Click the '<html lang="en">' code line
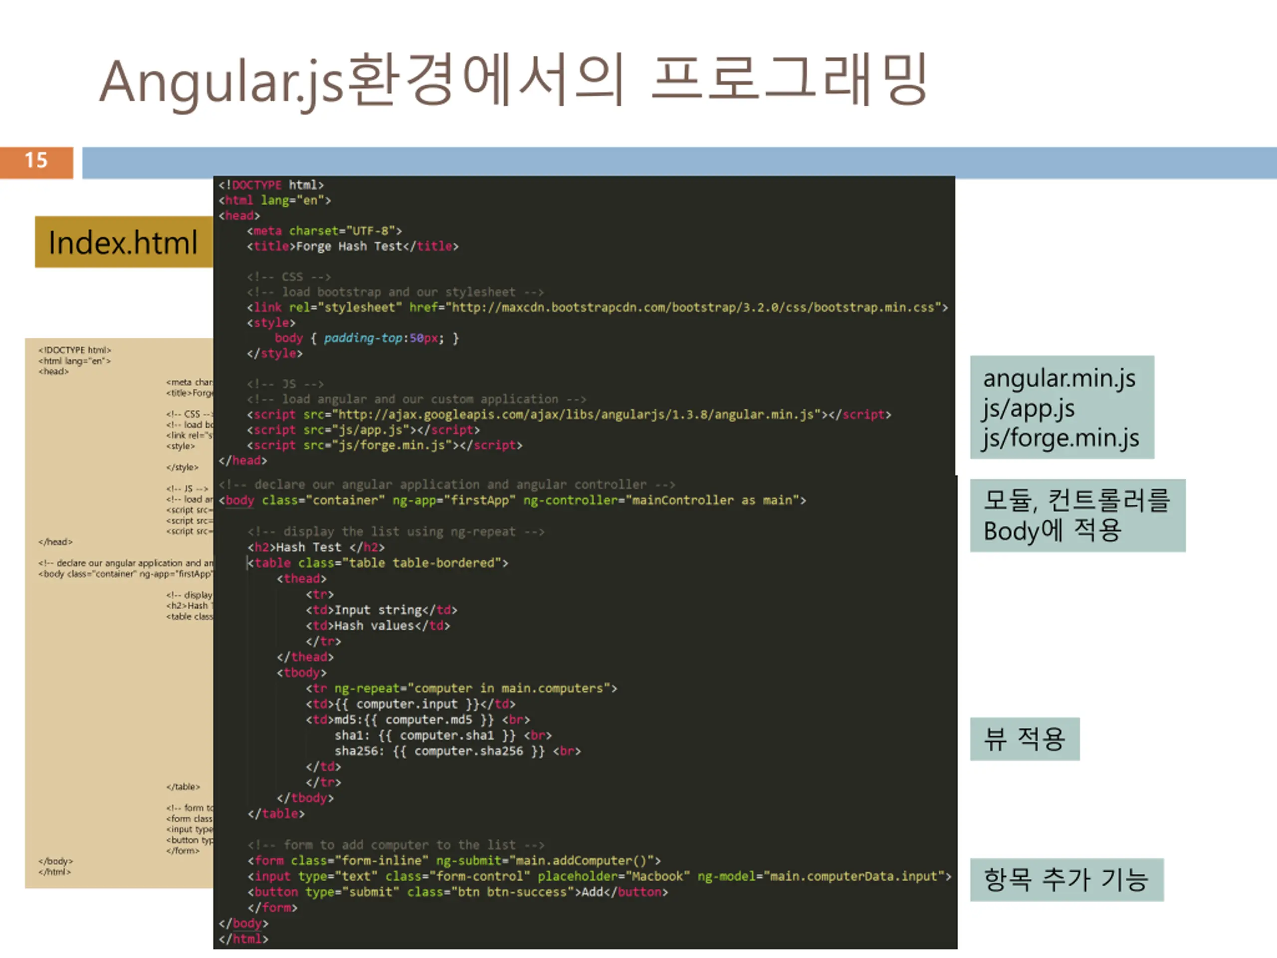This screenshot has width=1277, height=958. point(275,201)
